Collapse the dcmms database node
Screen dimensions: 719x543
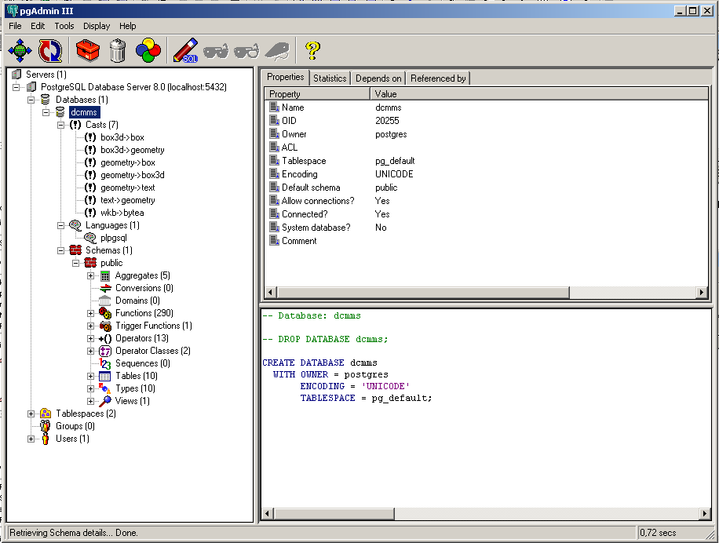46,112
